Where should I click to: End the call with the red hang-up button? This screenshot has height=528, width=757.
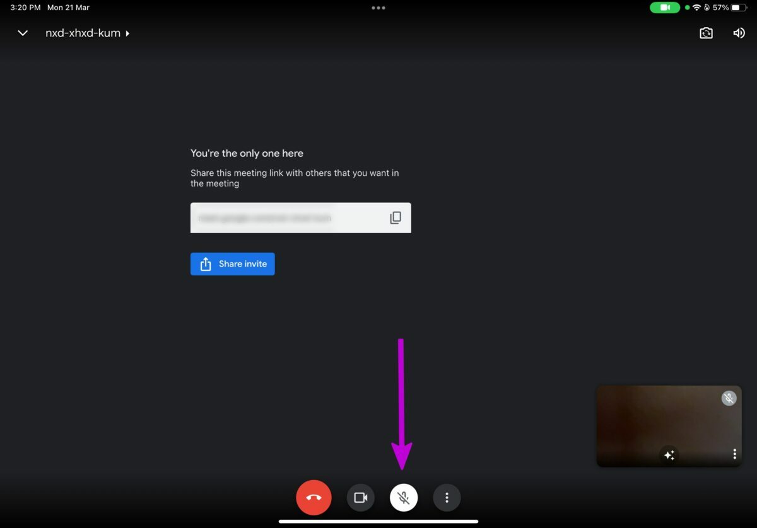[x=314, y=498]
